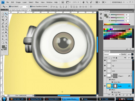Hide the clip layer eye icon
Image resolution: width=135 pixels, height=101 pixels.
[x=105, y=66]
